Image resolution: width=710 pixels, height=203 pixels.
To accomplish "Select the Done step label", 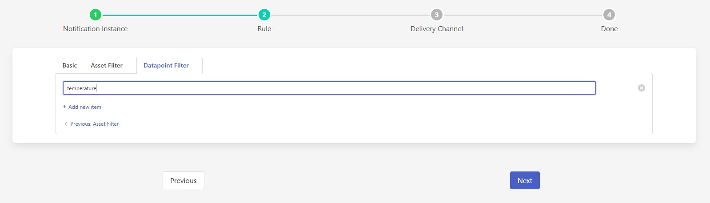I will (609, 29).
